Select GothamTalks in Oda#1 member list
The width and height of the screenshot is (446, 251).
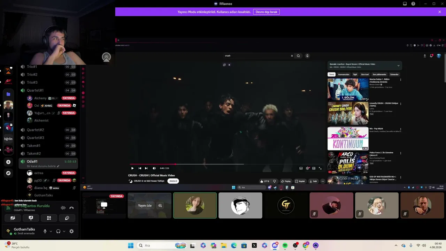pos(51,195)
